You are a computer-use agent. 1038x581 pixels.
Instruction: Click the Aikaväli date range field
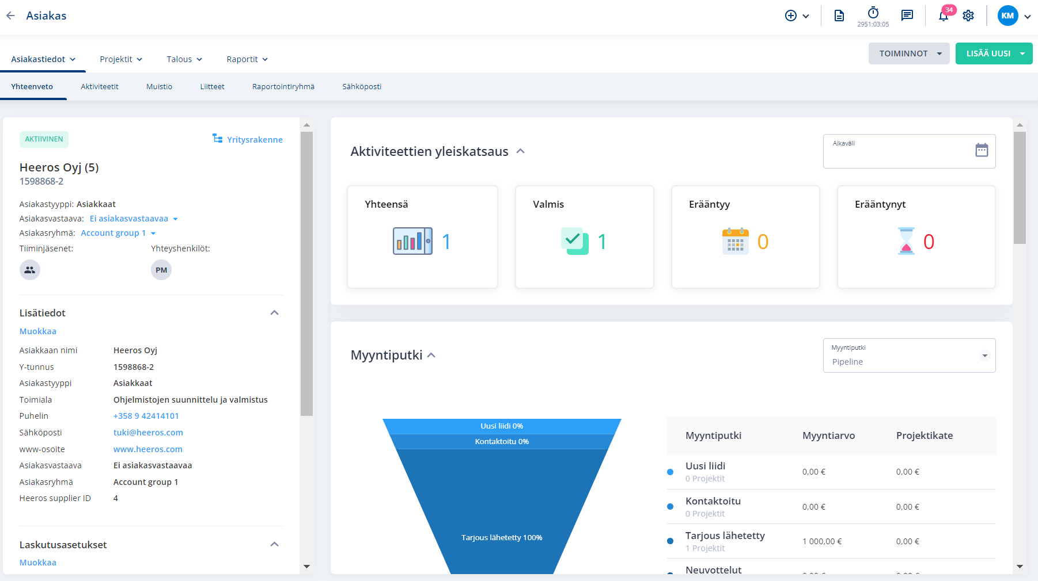coord(909,151)
